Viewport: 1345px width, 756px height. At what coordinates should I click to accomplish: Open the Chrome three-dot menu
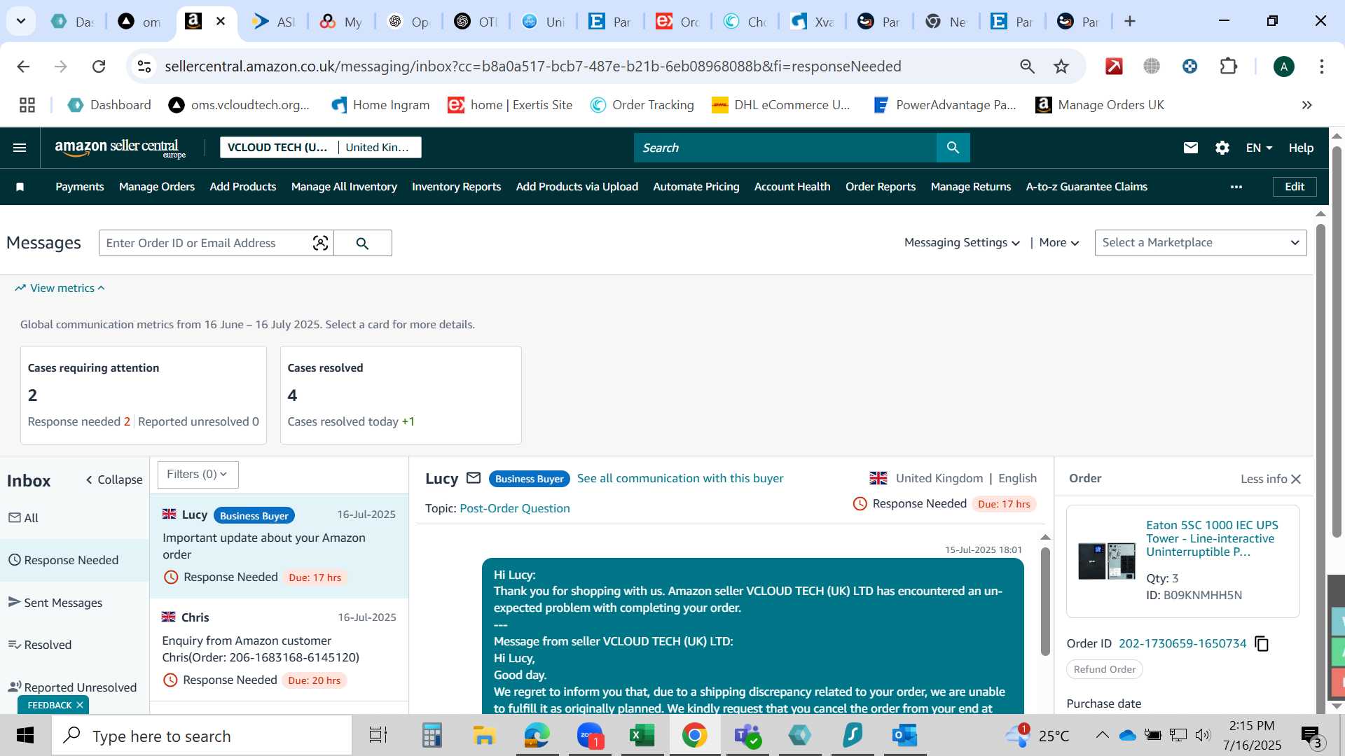(x=1321, y=66)
